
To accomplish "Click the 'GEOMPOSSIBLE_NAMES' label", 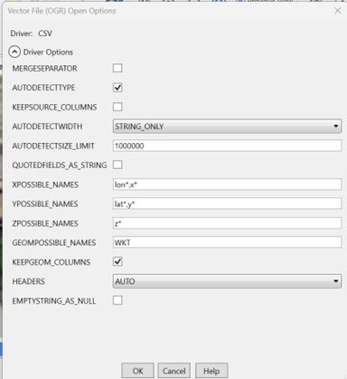I will (54, 242).
